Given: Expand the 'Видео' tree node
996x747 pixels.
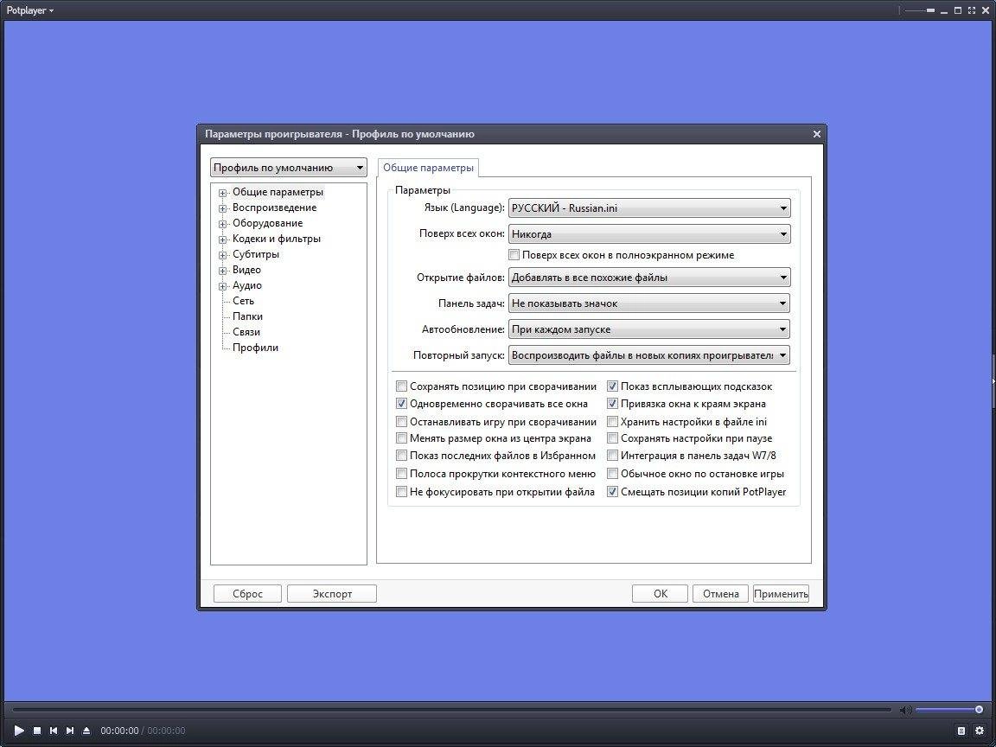Looking at the screenshot, I should point(222,271).
